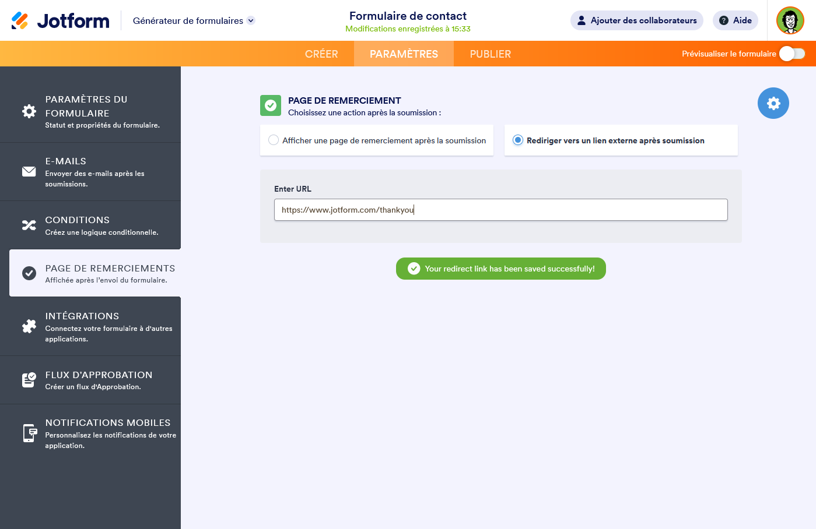816x529 pixels.
Task: Toggle Prévisualiser le formulaire switch
Action: [792, 54]
